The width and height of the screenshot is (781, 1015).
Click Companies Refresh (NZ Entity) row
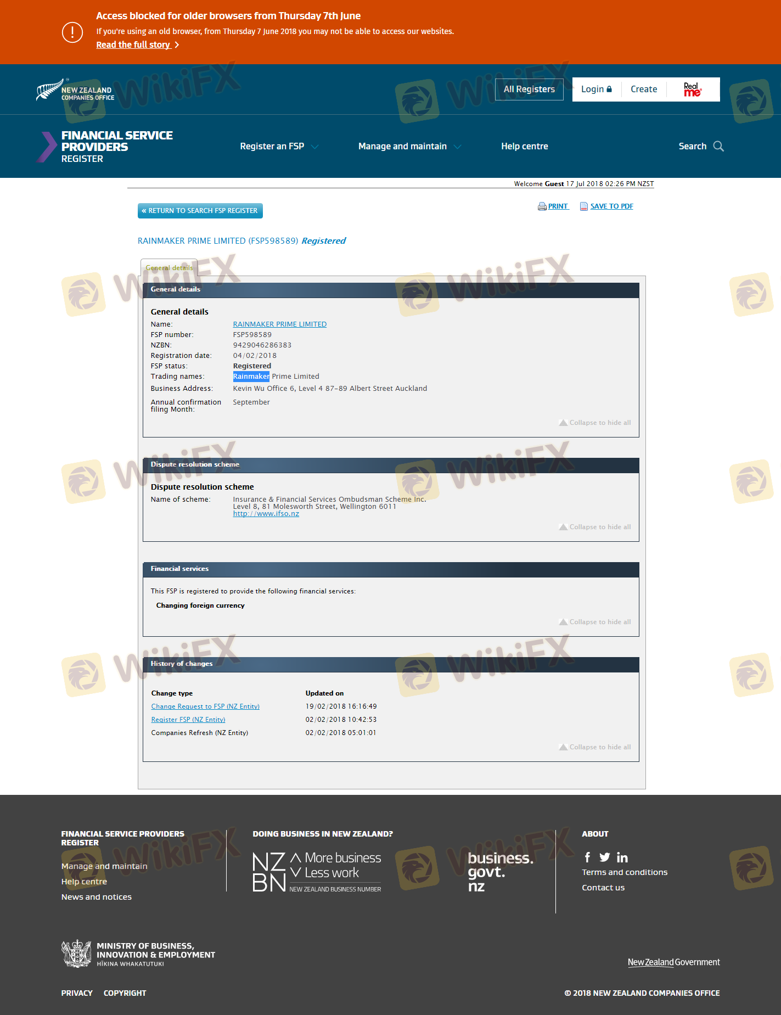200,733
